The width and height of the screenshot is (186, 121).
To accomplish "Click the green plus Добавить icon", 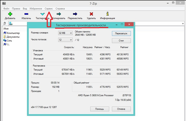I will [10, 14].
